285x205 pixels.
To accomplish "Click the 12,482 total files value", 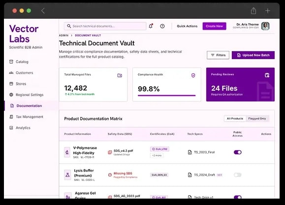I will pos(76,88).
